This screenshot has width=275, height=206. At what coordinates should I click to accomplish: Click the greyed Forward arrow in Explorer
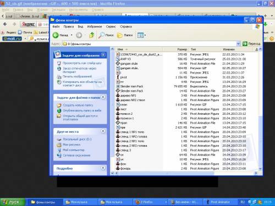pos(79,35)
